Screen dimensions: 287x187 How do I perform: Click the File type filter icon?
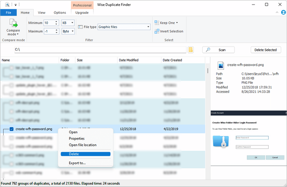[80, 27]
